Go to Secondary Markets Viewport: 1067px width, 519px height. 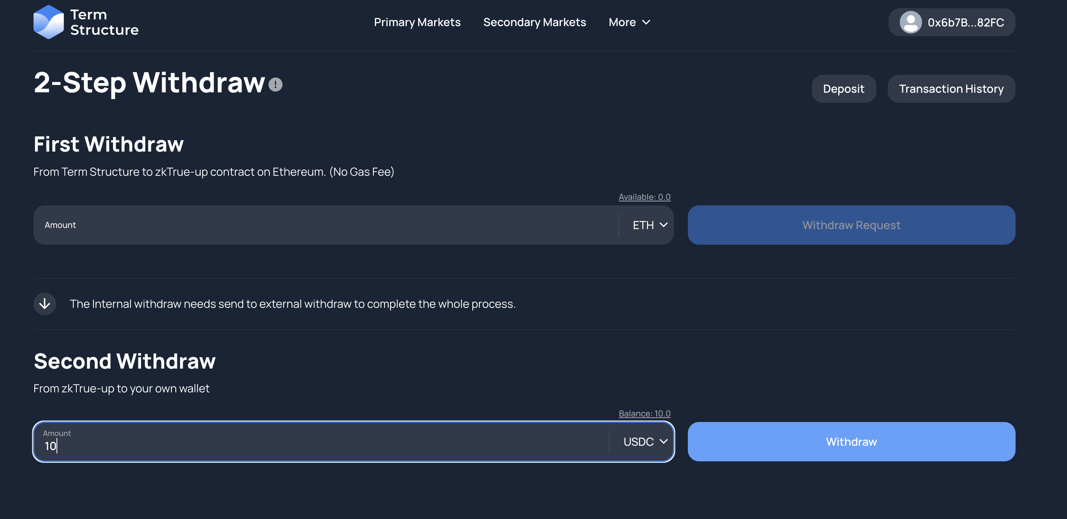534,22
